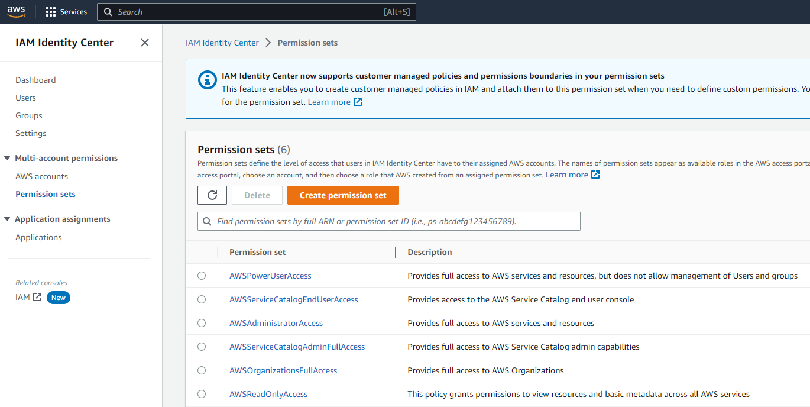Close the IAM Identity Center side panel

click(145, 43)
